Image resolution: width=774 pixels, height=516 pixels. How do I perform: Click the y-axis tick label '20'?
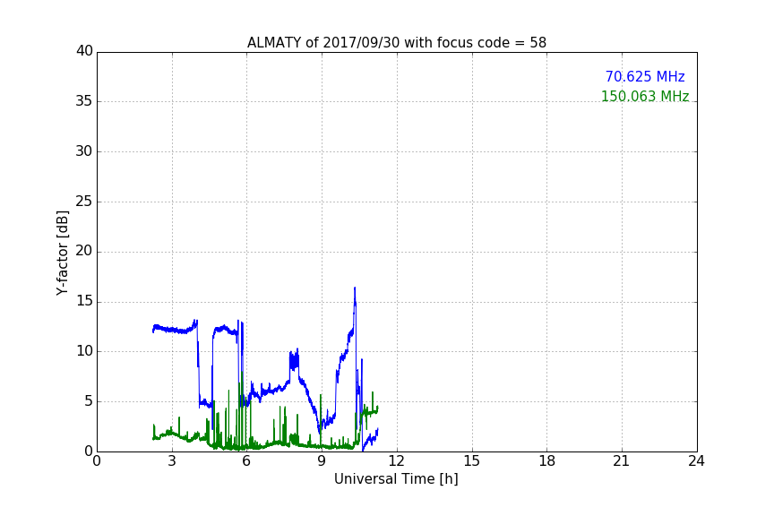pyautogui.click(x=84, y=252)
